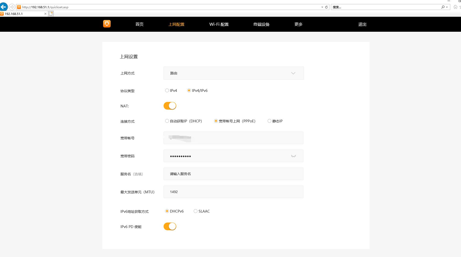This screenshot has height=257, width=461.
Task: Select the DHCPv6 radio button
Action: pyautogui.click(x=167, y=211)
